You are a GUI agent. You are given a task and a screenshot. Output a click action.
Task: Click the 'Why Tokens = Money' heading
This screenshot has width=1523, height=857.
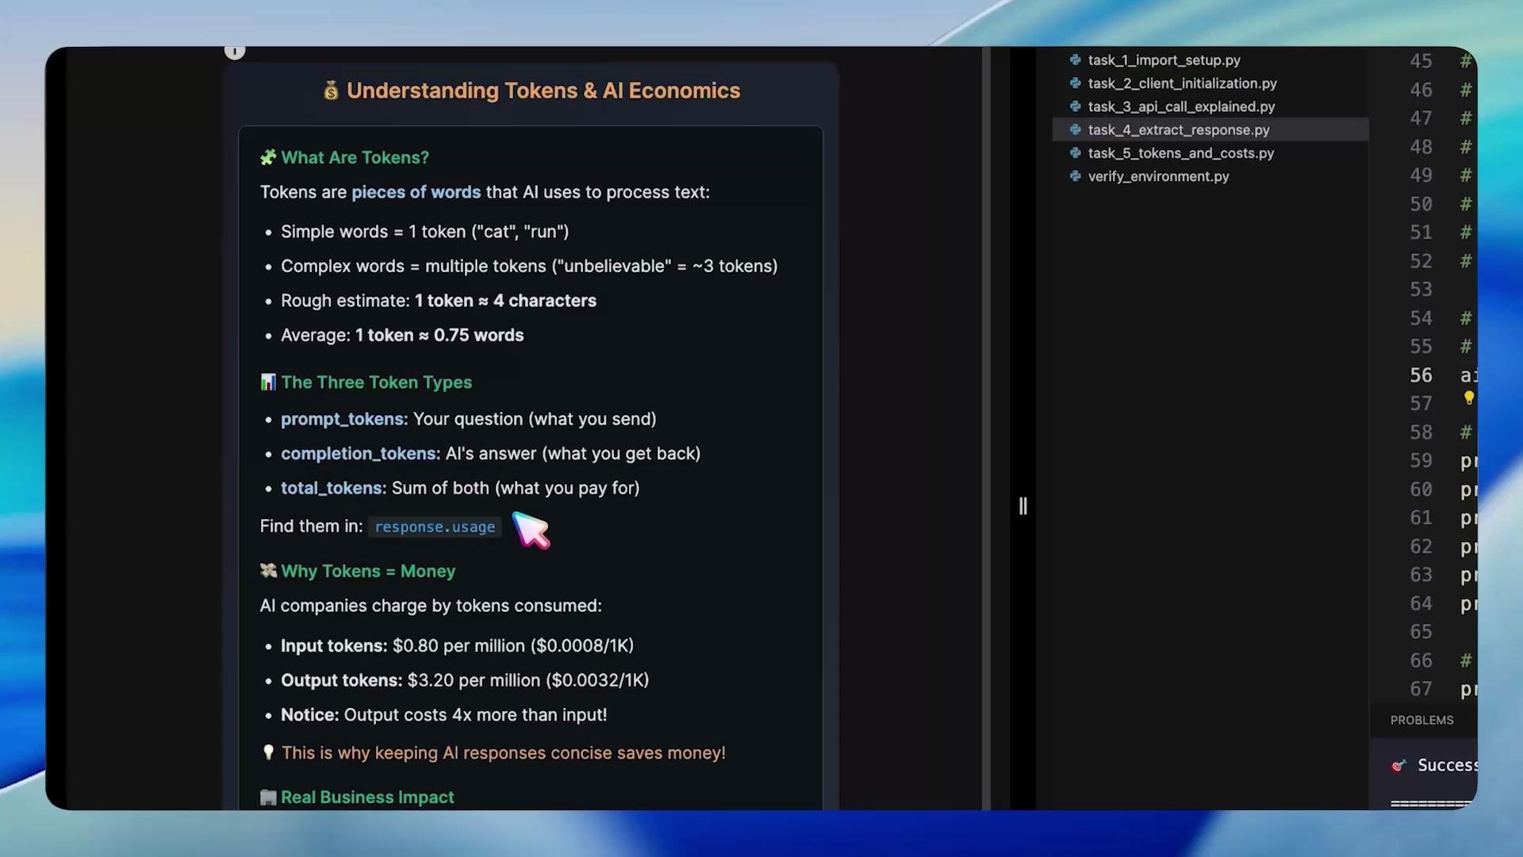click(x=368, y=571)
